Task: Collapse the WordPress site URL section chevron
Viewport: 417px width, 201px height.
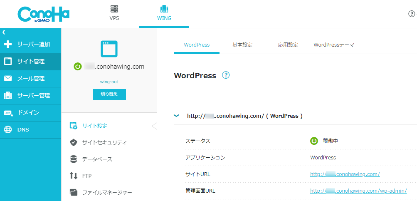Action: pos(176,116)
